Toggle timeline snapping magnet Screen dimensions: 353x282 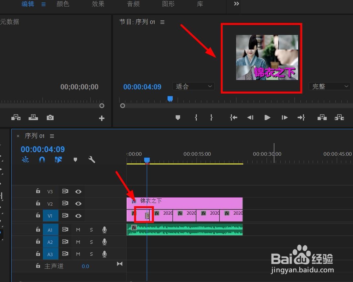[42, 159]
